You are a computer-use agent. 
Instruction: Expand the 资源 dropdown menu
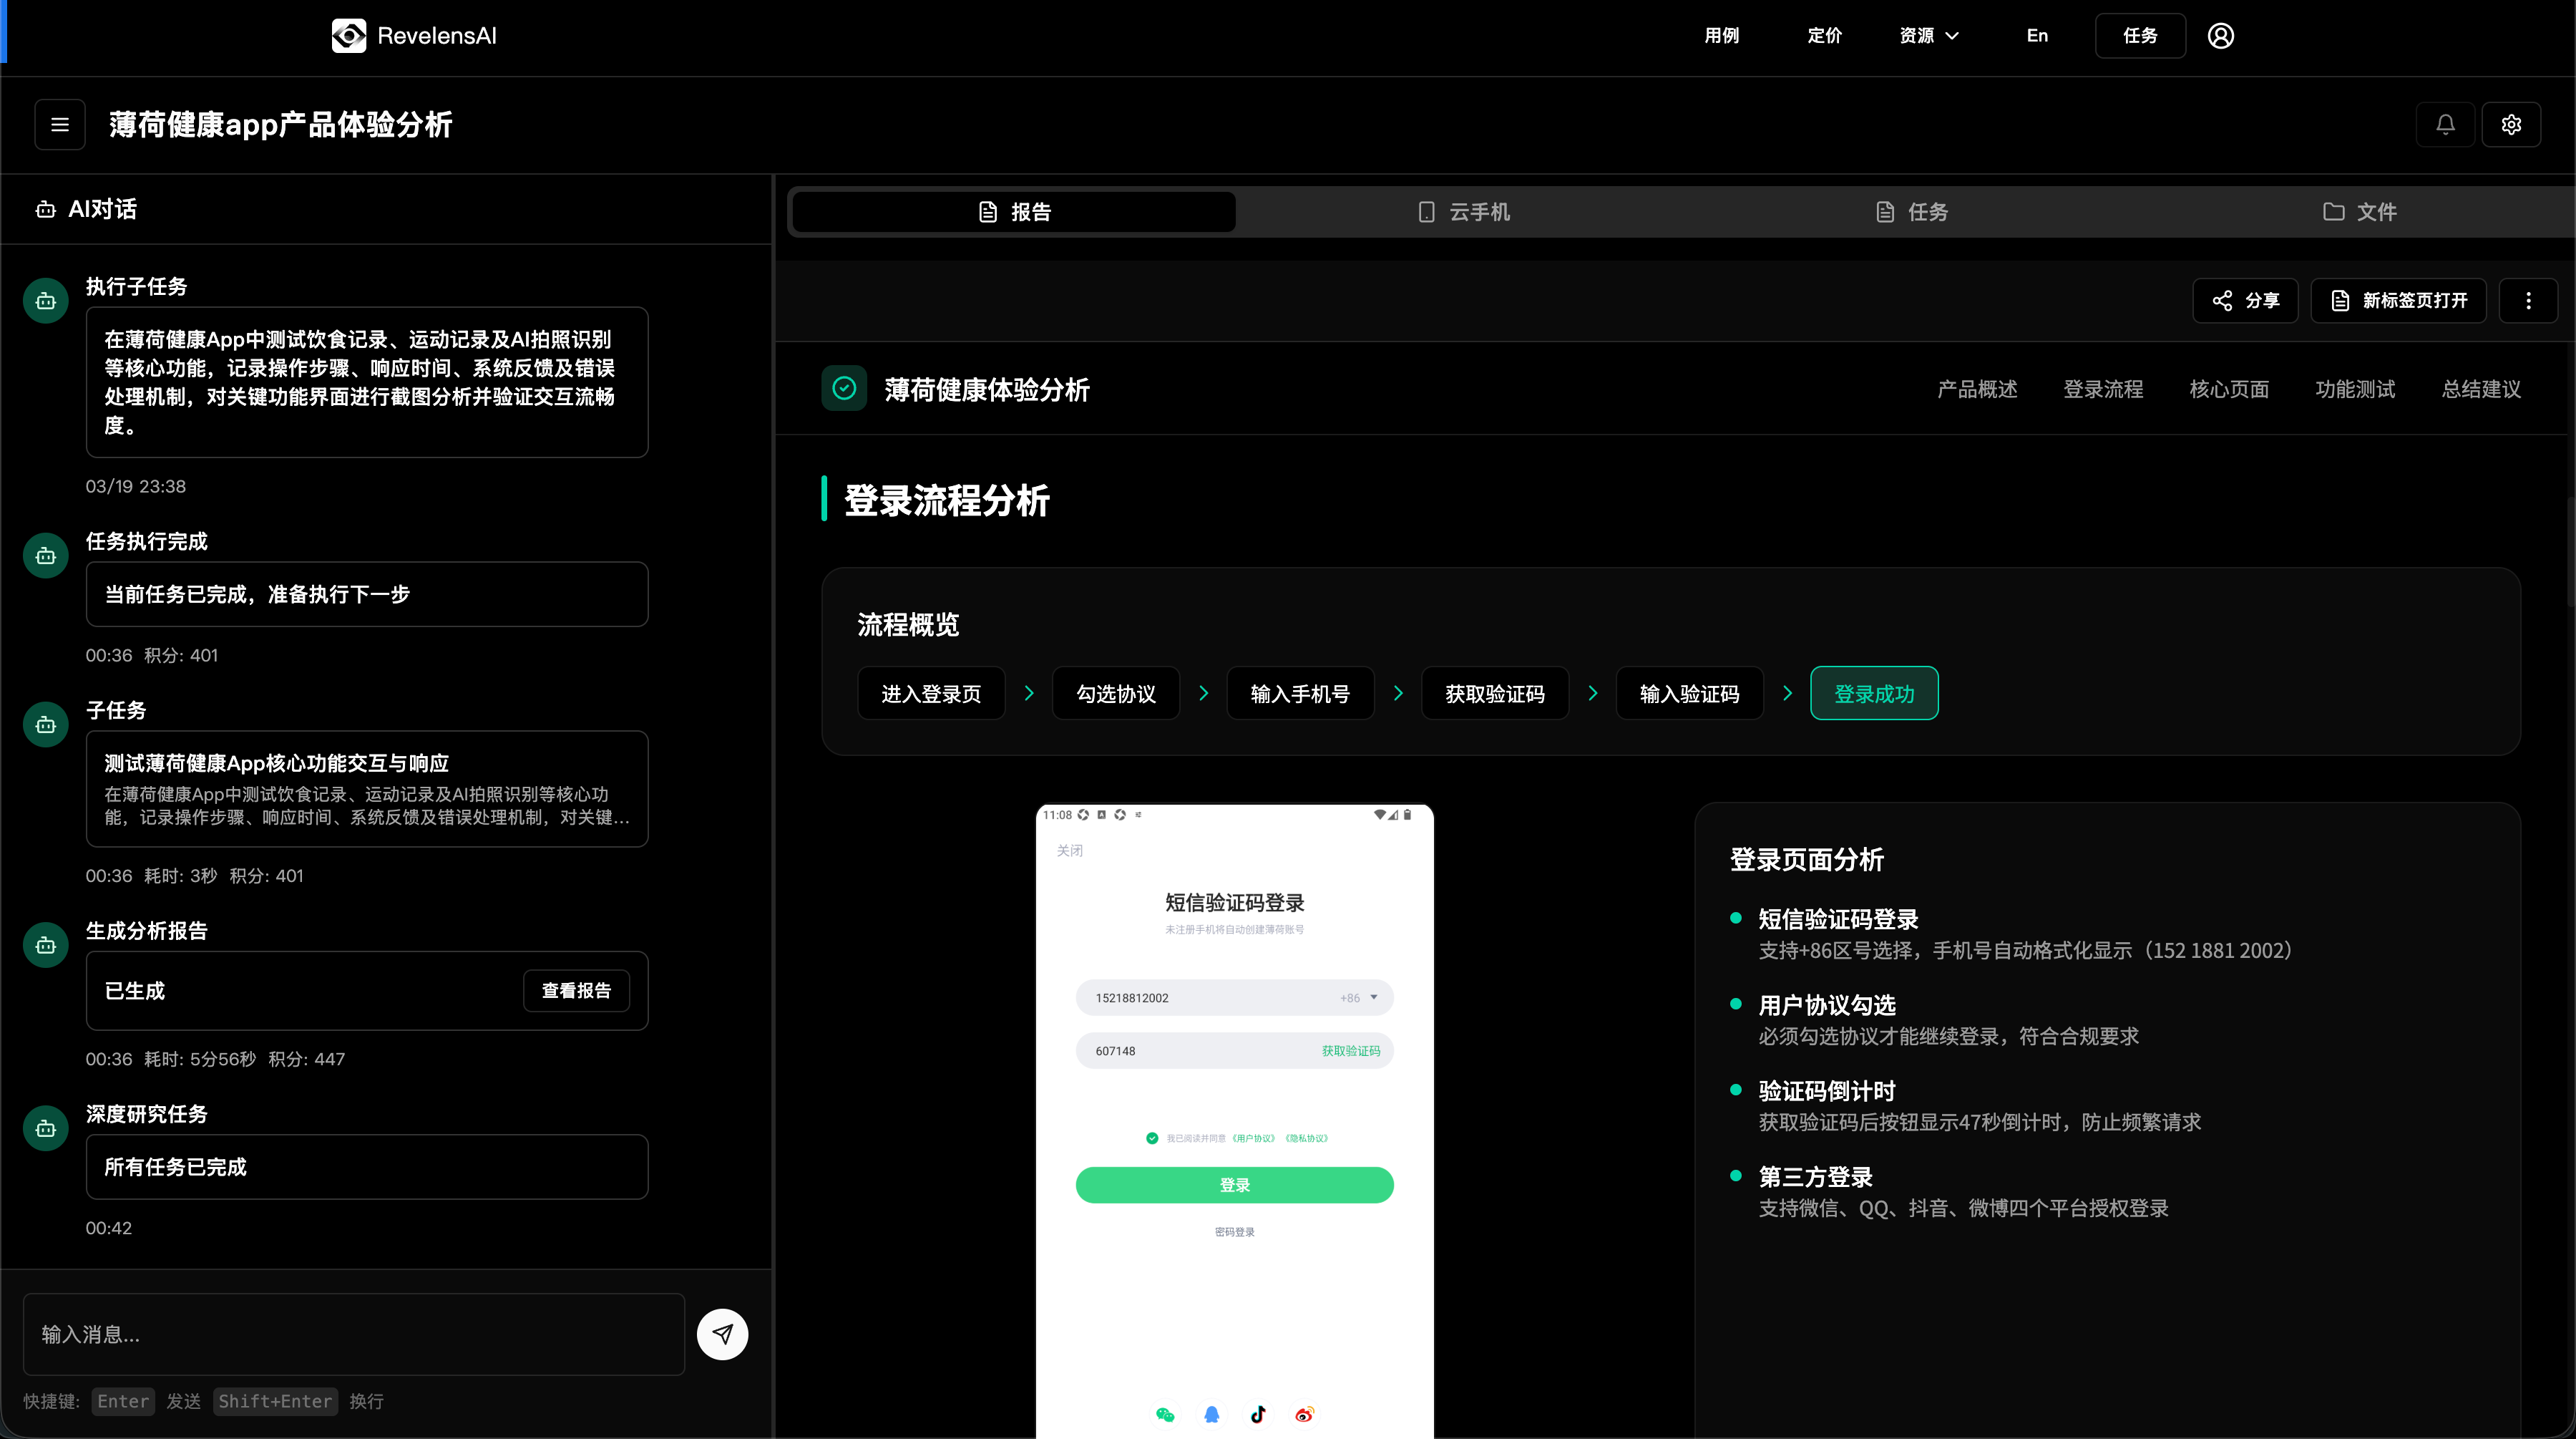[x=1929, y=36]
